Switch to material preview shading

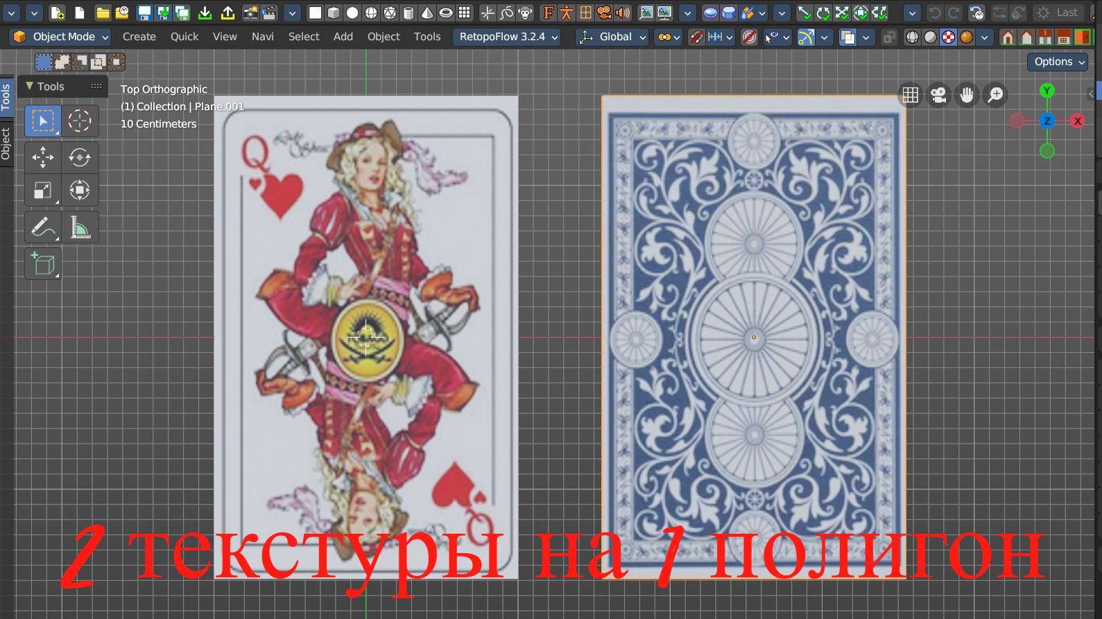(x=948, y=37)
